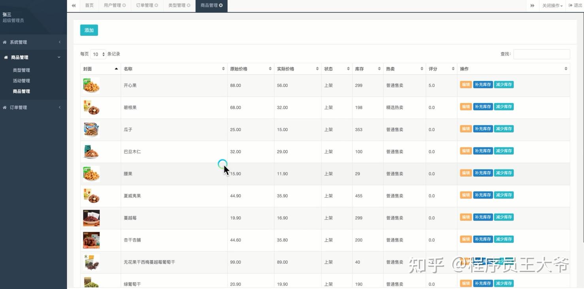This screenshot has height=289, width=584.
Task: Click inside the 查找 search input field
Action: (541, 54)
